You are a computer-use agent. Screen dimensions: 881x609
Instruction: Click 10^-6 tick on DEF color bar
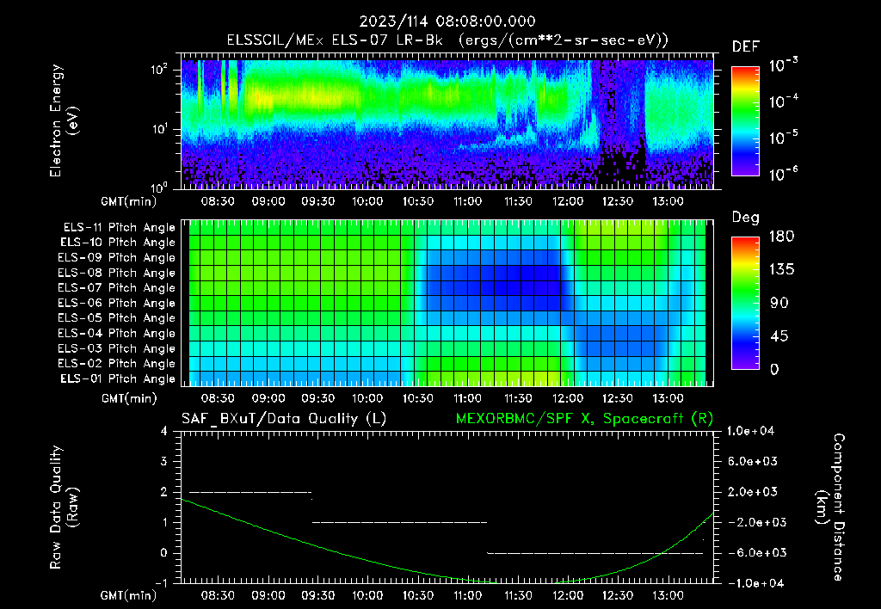click(784, 174)
